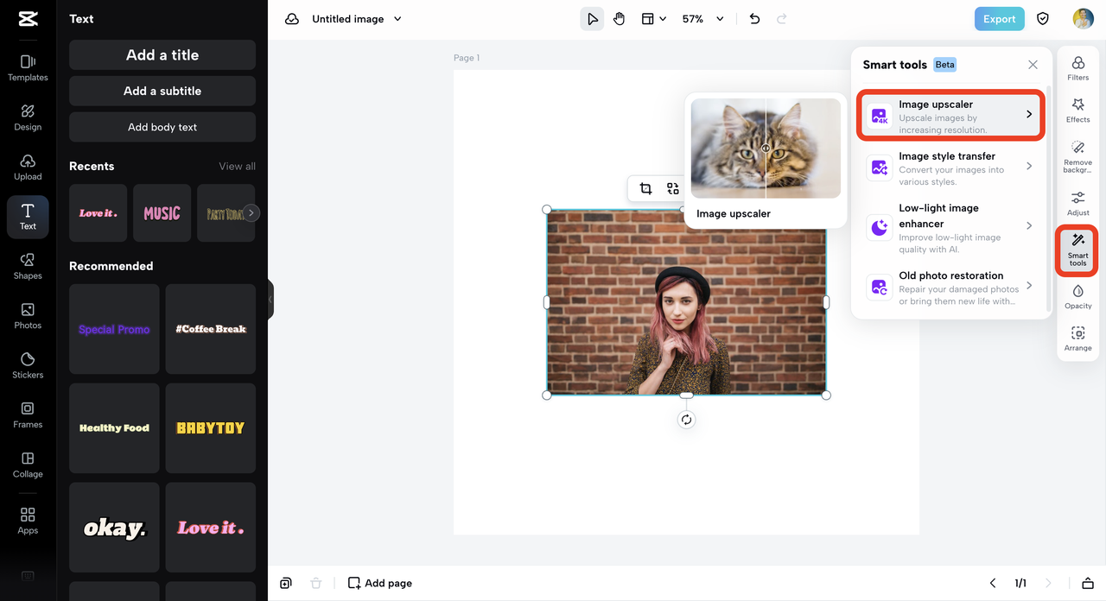Open the Shapes sidebar panel
Image resolution: width=1106 pixels, height=601 pixels.
28,267
